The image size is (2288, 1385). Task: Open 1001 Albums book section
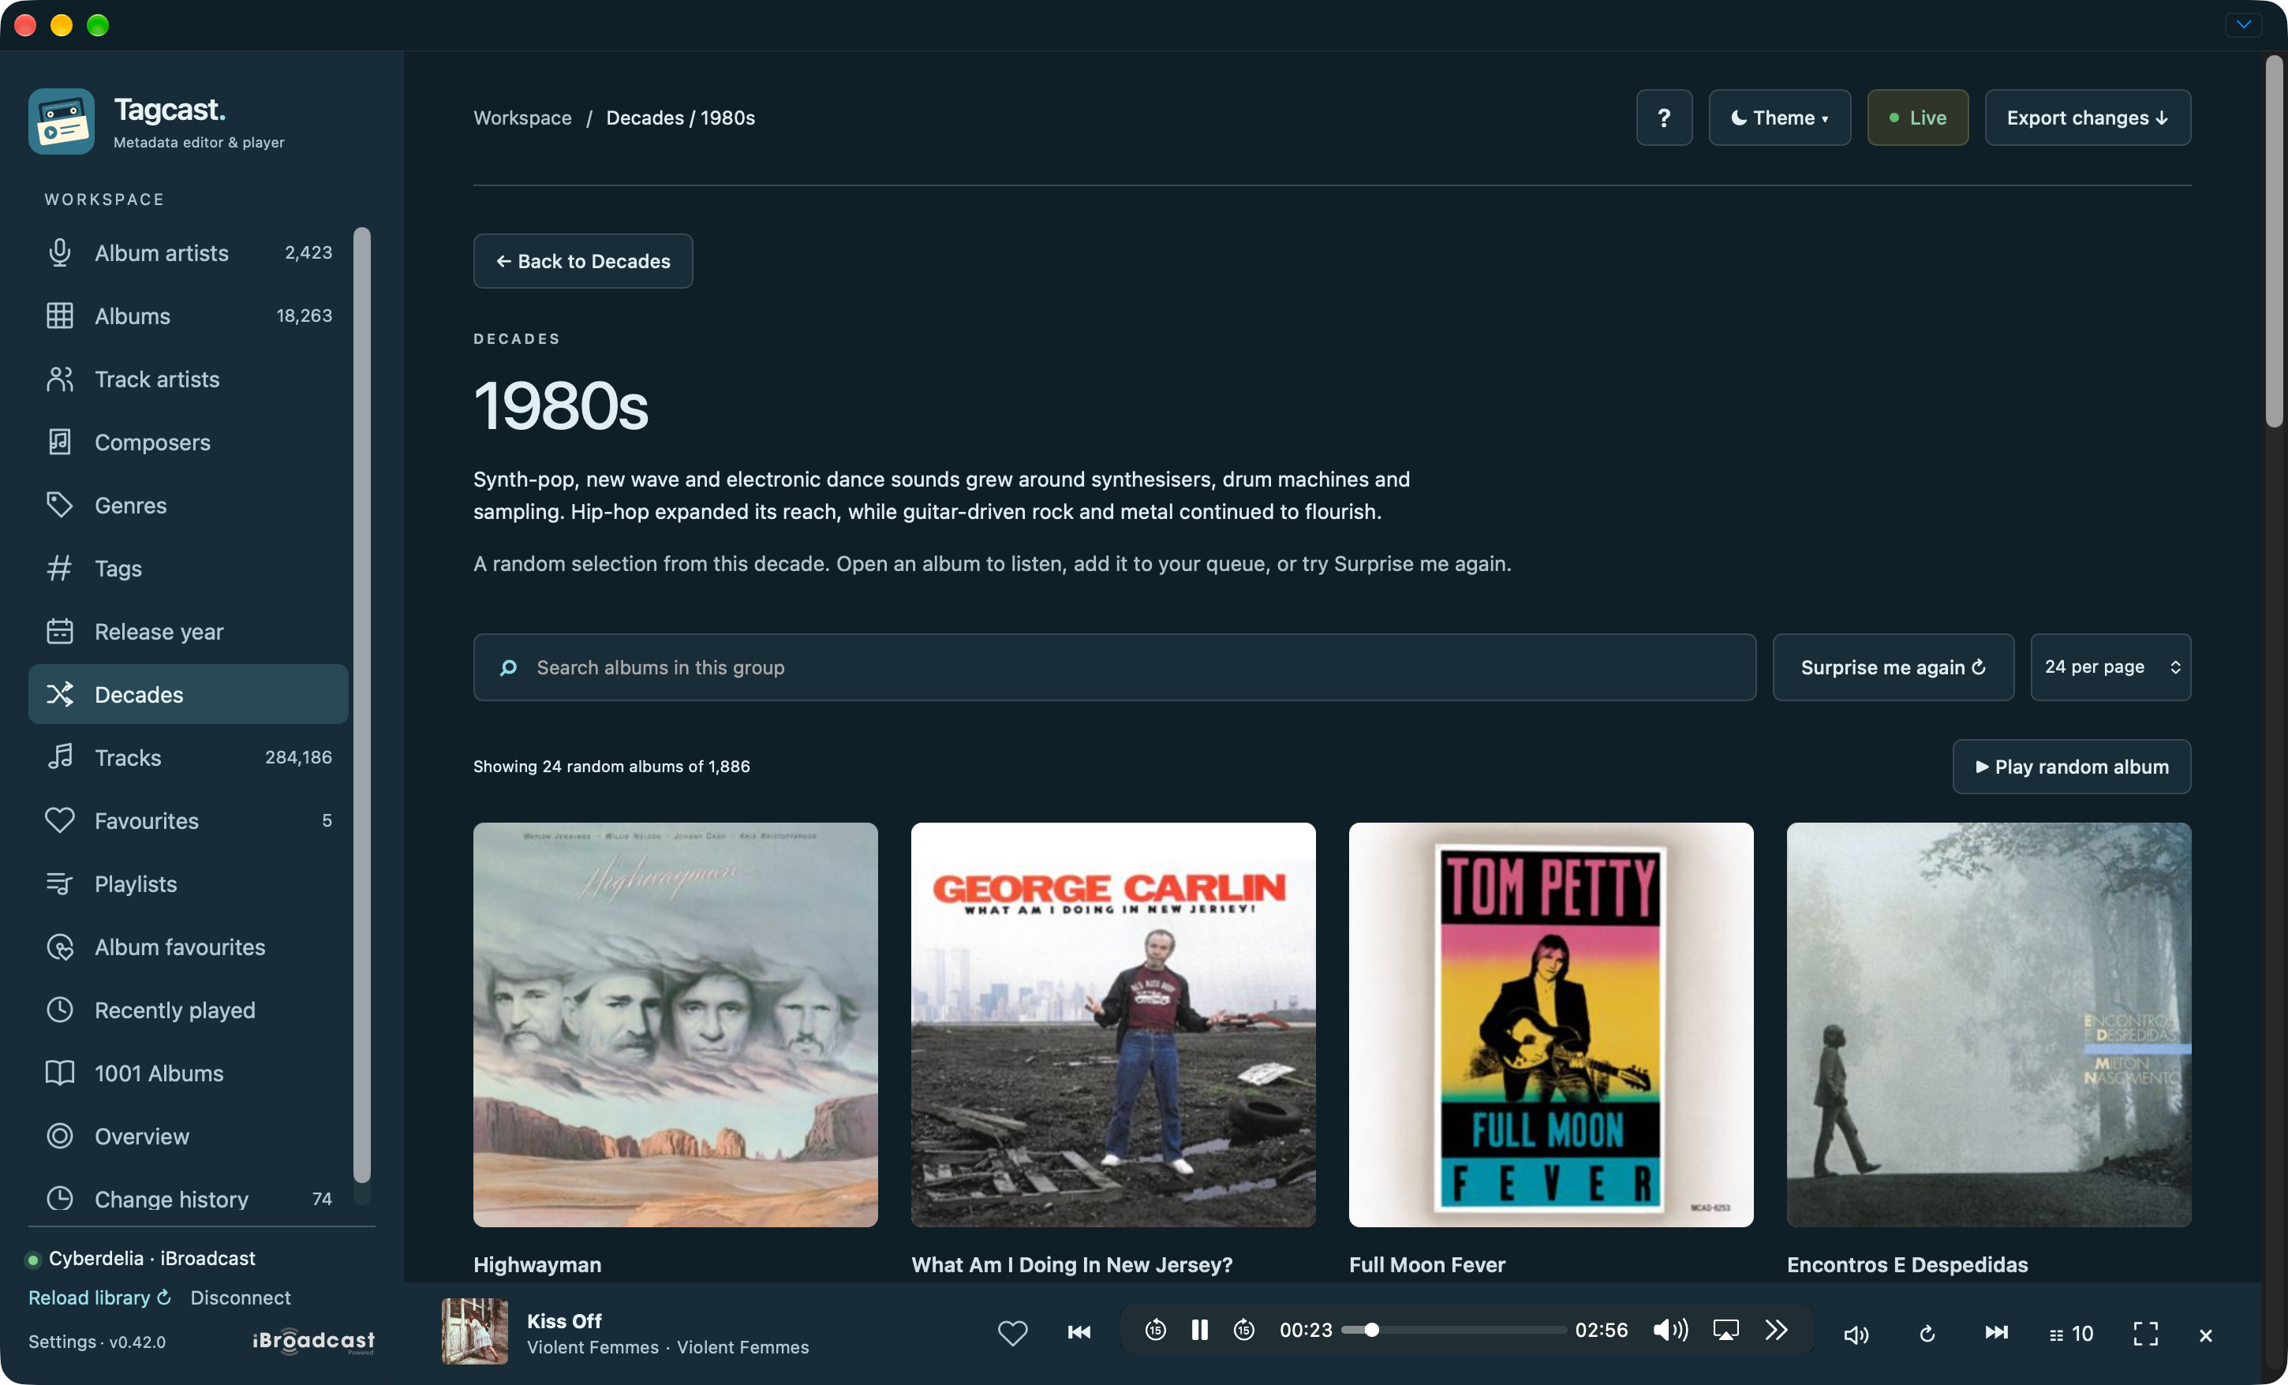(x=189, y=1073)
